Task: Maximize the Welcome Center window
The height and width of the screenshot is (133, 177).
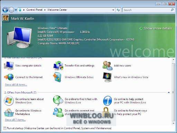Action: (x=165, y=4)
